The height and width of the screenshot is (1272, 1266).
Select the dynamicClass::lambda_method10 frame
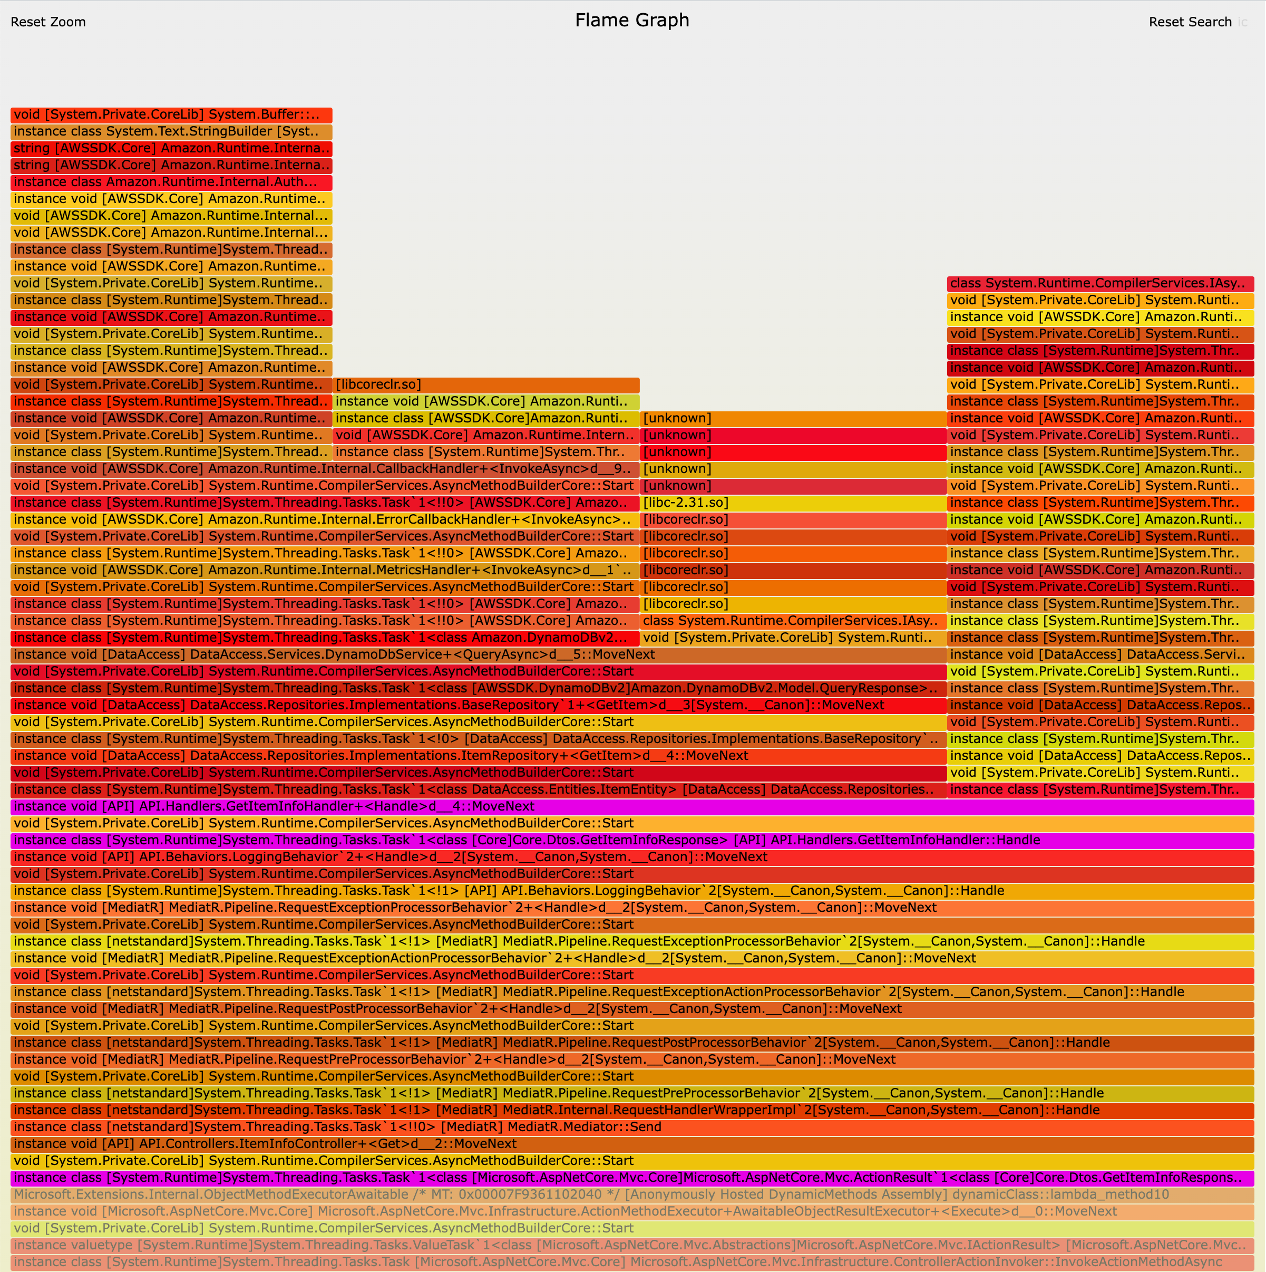[632, 1195]
